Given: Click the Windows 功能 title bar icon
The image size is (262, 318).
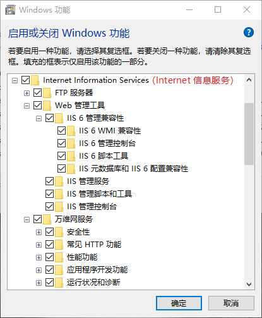Looking at the screenshot, I should click(x=10, y=9).
